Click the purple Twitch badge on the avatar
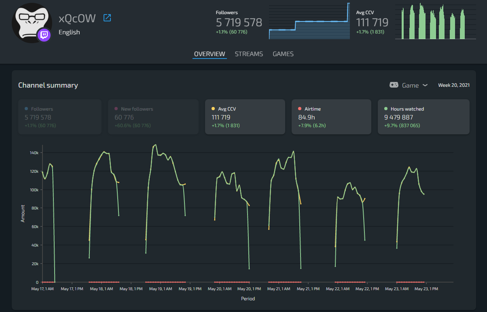The height and width of the screenshot is (312, 487). pyautogui.click(x=44, y=35)
